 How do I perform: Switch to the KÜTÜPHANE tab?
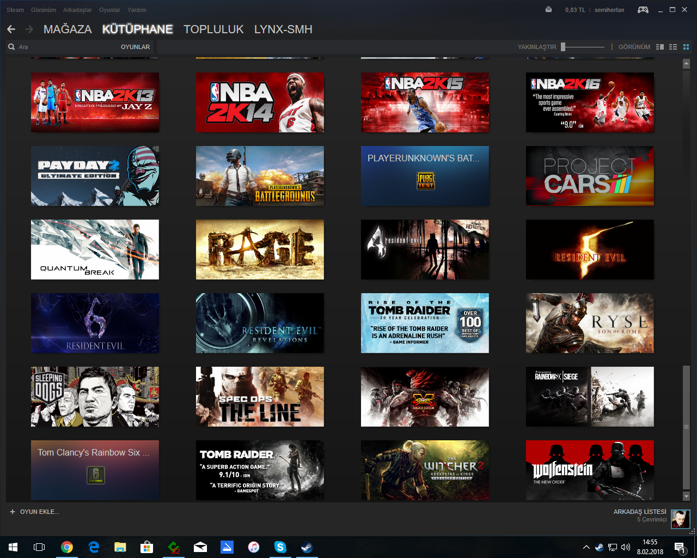click(138, 29)
